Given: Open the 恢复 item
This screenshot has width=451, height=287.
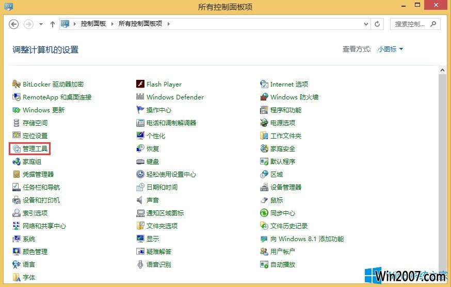Looking at the screenshot, I should (x=148, y=148).
